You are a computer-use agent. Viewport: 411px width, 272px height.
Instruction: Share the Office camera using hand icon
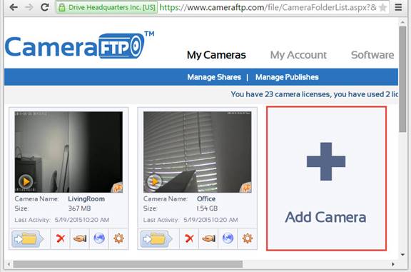(x=208, y=238)
